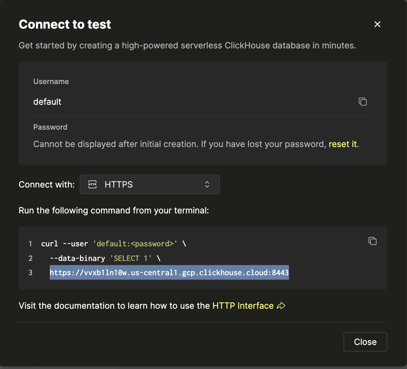Image resolution: width=407 pixels, height=369 pixels.
Task: Follow the 'reset it' password link
Action: pyautogui.click(x=342, y=144)
